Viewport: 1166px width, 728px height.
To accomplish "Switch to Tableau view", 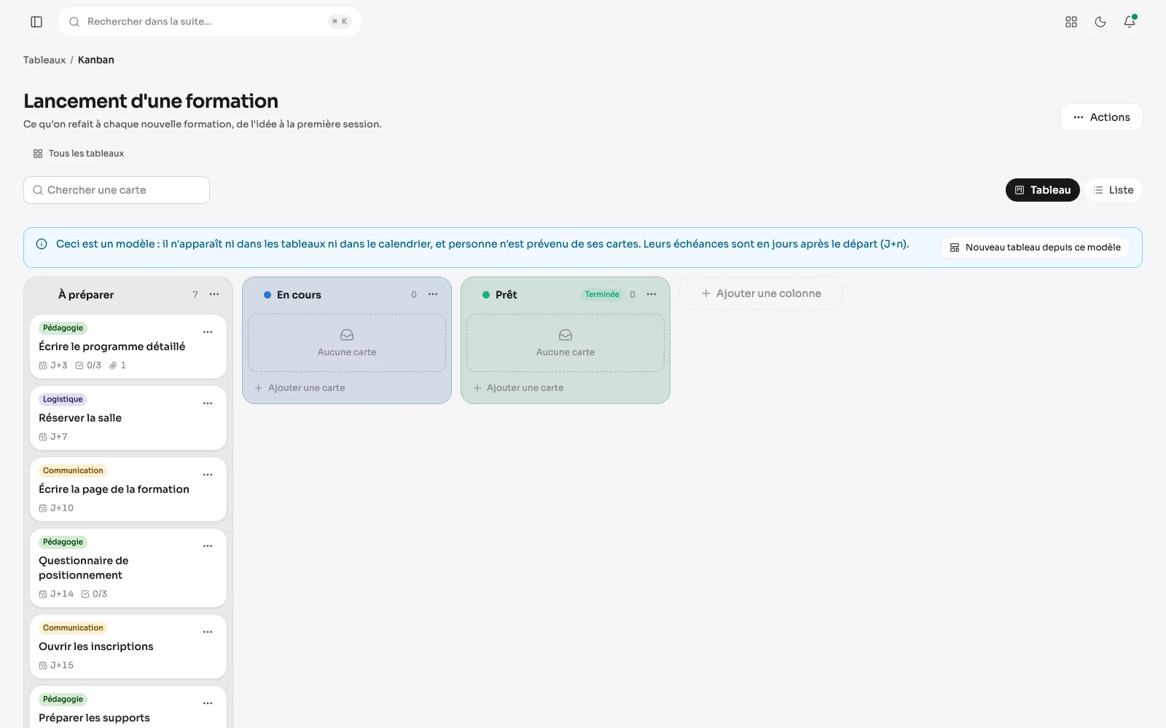I will pos(1043,190).
